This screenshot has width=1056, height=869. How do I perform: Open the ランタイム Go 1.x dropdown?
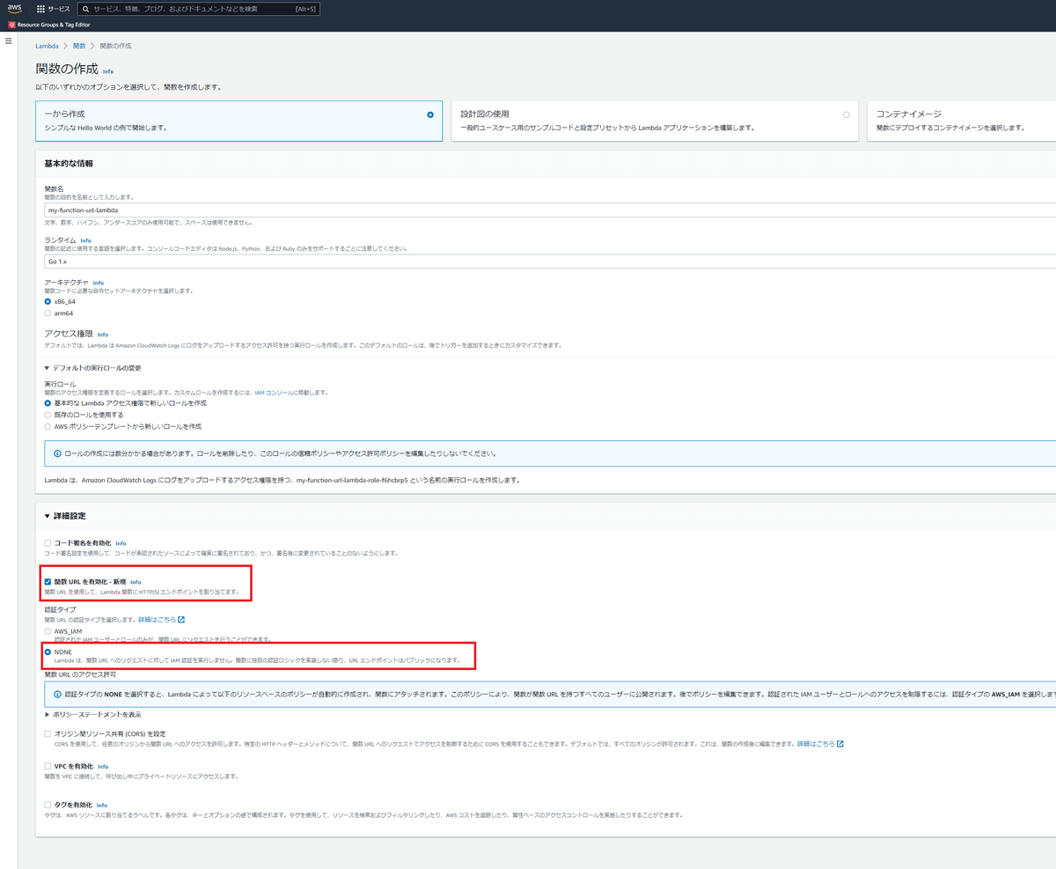(550, 261)
